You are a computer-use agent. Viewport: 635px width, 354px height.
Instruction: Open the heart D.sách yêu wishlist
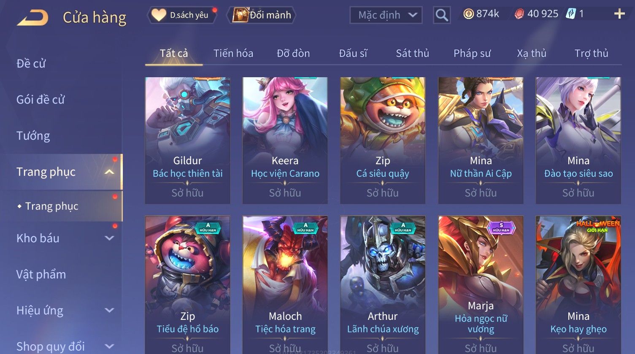(182, 15)
